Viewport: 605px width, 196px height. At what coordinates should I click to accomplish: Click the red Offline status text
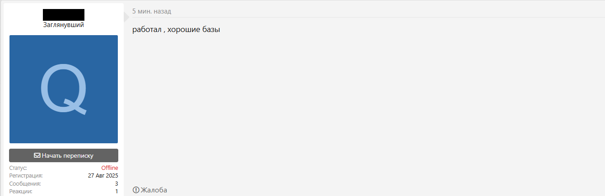pos(110,168)
